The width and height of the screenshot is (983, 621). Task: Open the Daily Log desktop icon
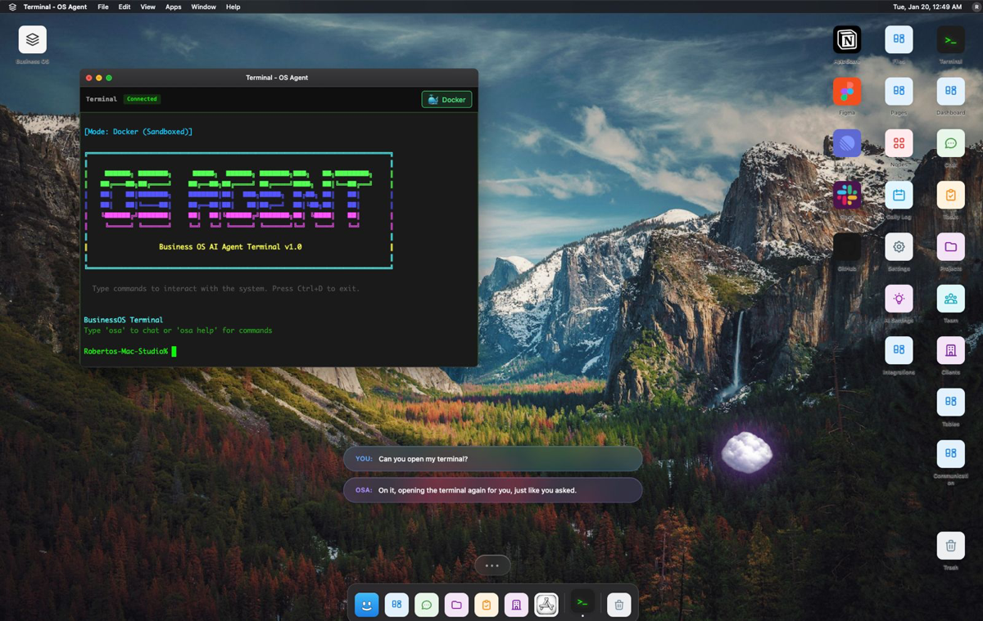(x=899, y=195)
